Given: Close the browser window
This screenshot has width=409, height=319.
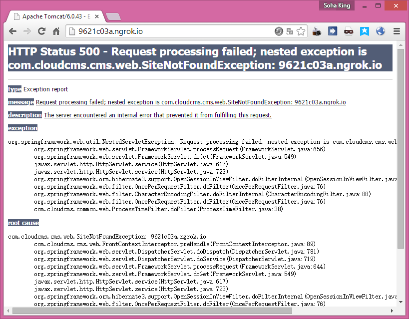Looking at the screenshot, I should [x=396, y=5].
